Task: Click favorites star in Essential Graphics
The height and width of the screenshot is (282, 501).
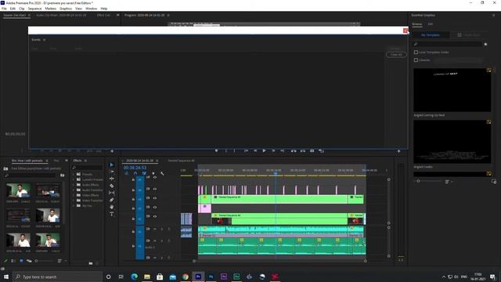Action: pos(485,44)
